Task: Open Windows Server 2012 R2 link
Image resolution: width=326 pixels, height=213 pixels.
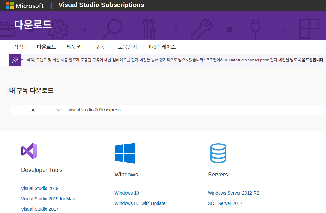Action: [233, 193]
